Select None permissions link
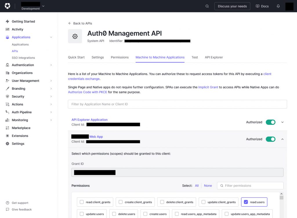The image size is (297, 218). click(208, 186)
